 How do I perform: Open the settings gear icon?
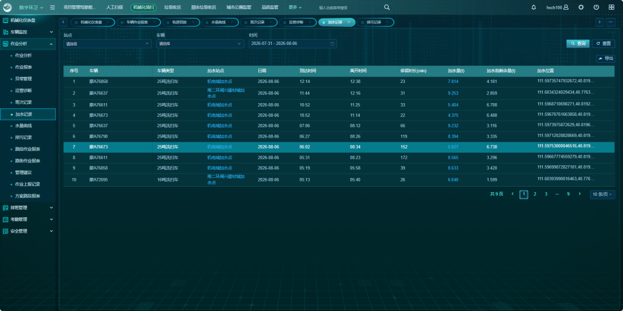581,7
